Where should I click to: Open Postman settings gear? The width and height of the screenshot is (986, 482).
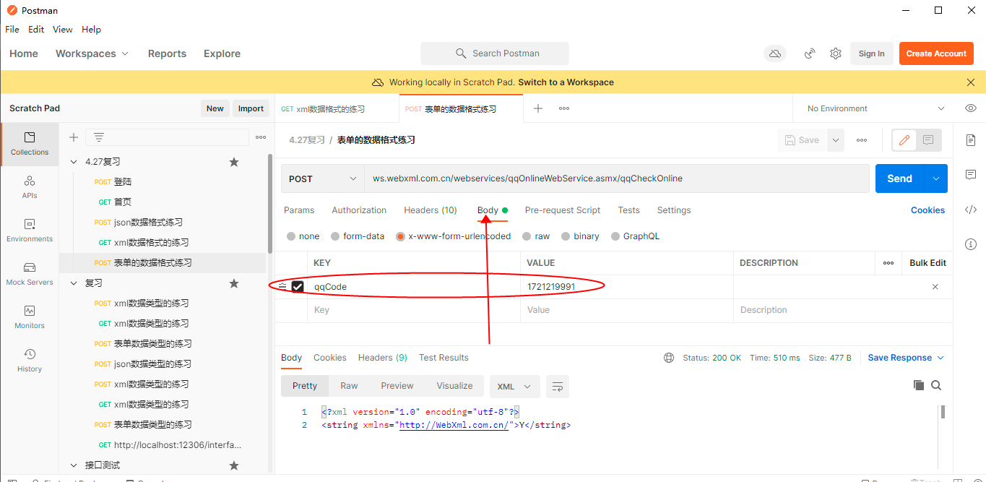pos(836,53)
